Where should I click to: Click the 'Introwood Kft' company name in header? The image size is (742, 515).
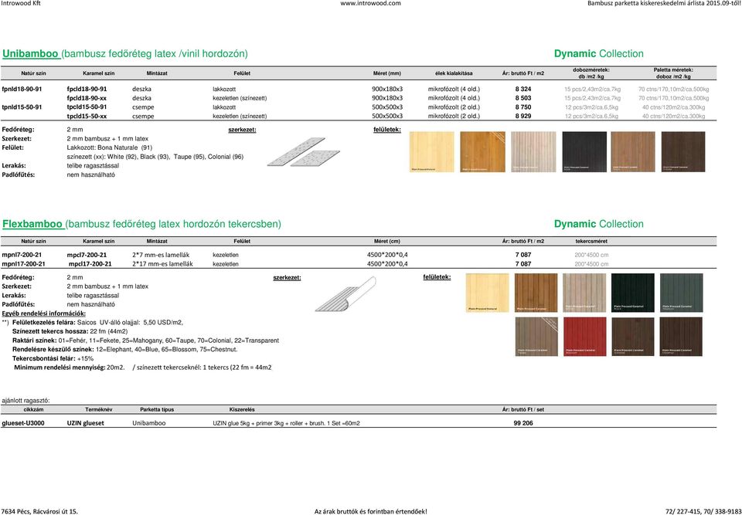(x=21, y=3)
